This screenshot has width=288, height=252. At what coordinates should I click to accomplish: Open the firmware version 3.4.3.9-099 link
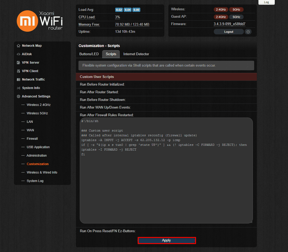[x=229, y=24]
